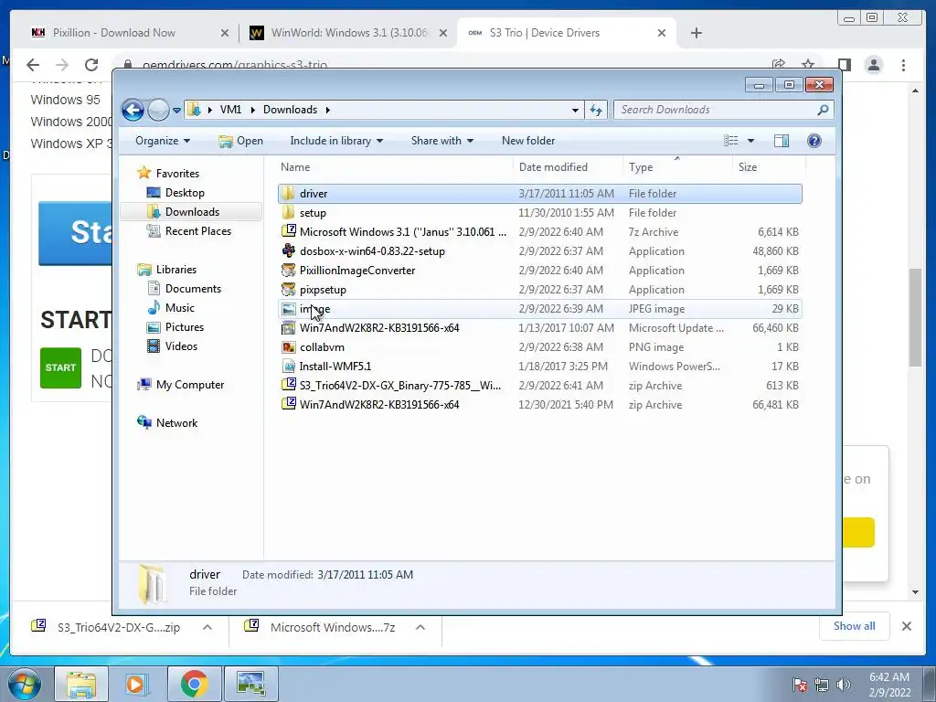Open Downloads in navigation pane
Screen dimensions: 936x702
192,212
